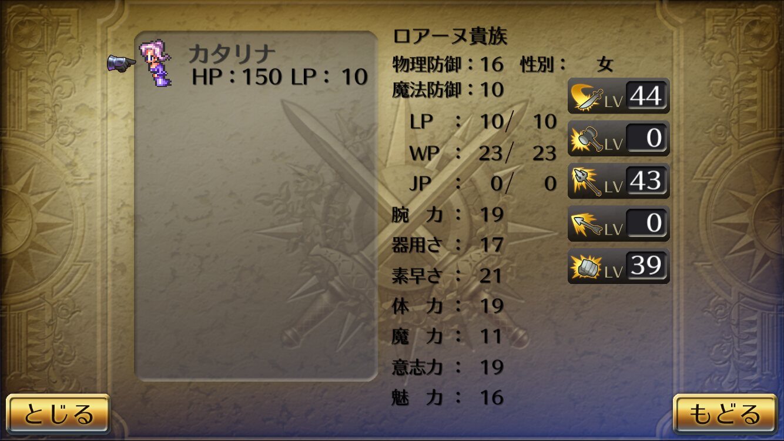The image size is (784, 441).
Task: Select the spear skill level icon
Action: 587,182
